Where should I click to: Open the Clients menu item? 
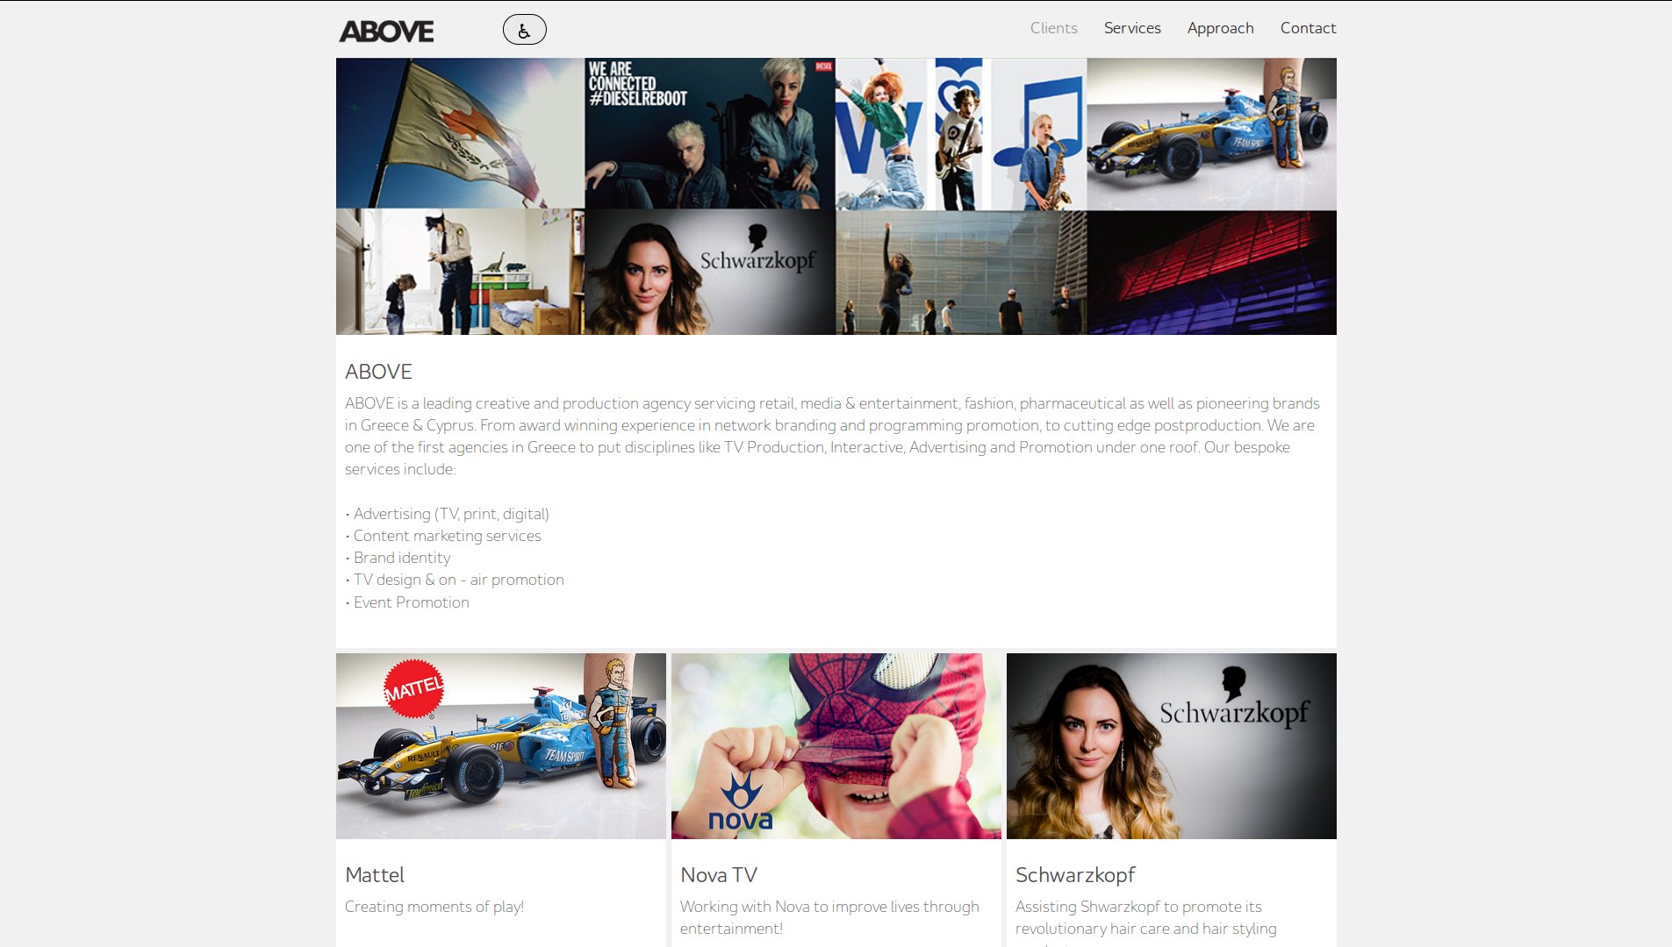point(1053,28)
